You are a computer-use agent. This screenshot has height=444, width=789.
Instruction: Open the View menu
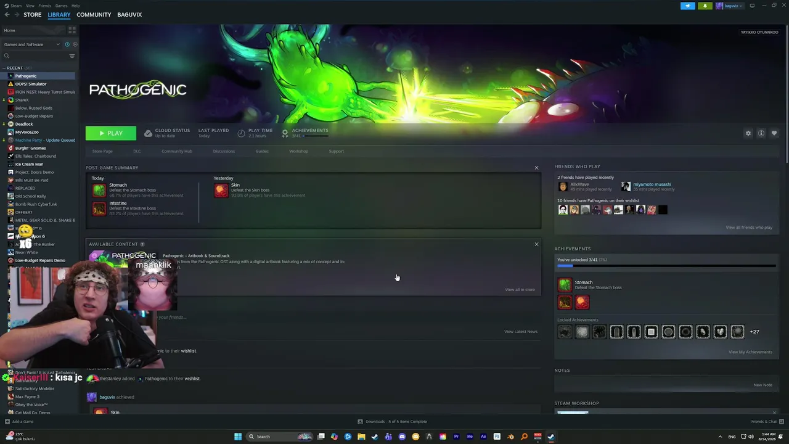click(x=30, y=6)
